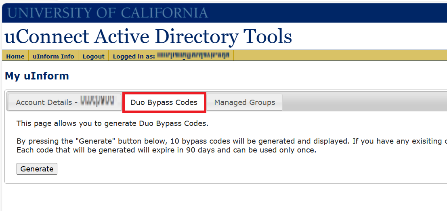Click the gray tab strip beside Managed Groups

tap(363, 102)
